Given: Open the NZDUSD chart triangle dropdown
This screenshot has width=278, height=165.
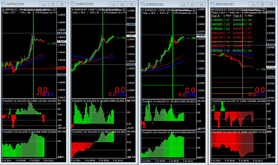Looking at the screenshot, I should point(213,10).
